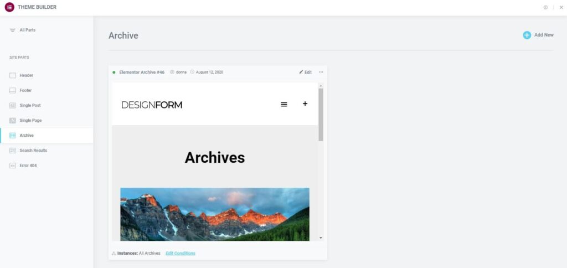The width and height of the screenshot is (567, 268).
Task: Click the Edit Conditions link
Action: click(181, 253)
